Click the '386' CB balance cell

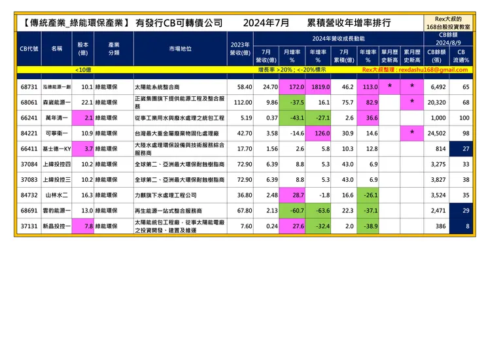[x=436, y=226]
